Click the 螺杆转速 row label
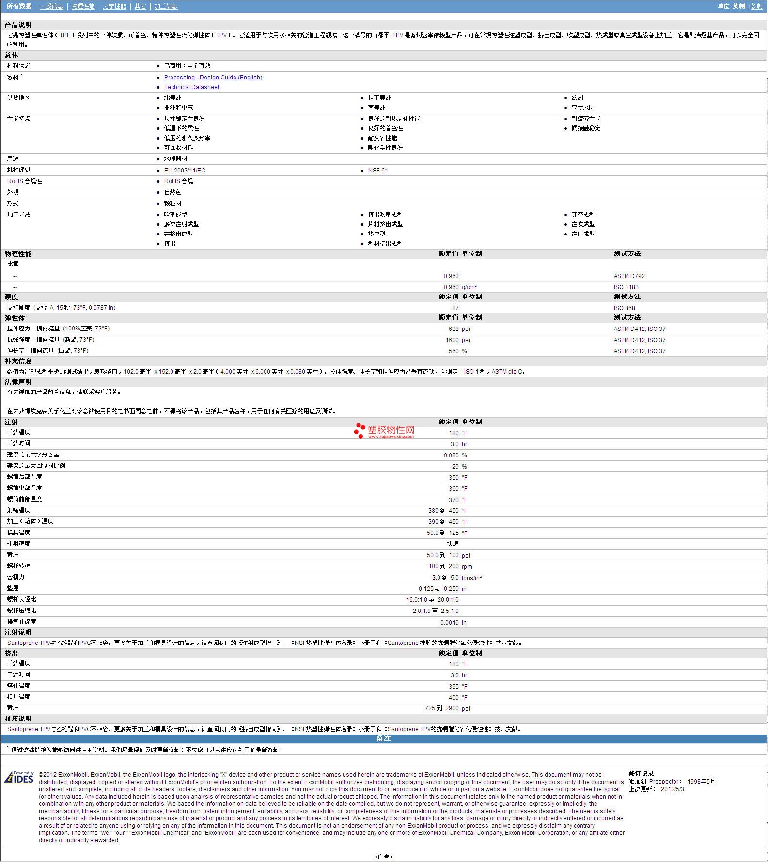 click(x=18, y=566)
